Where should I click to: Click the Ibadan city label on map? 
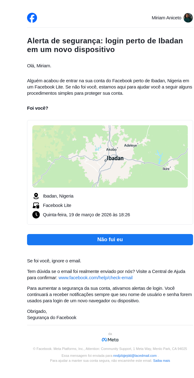coord(115,158)
